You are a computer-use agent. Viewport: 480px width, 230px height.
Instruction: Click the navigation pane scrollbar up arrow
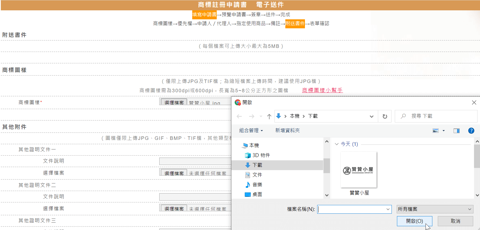click(327, 142)
